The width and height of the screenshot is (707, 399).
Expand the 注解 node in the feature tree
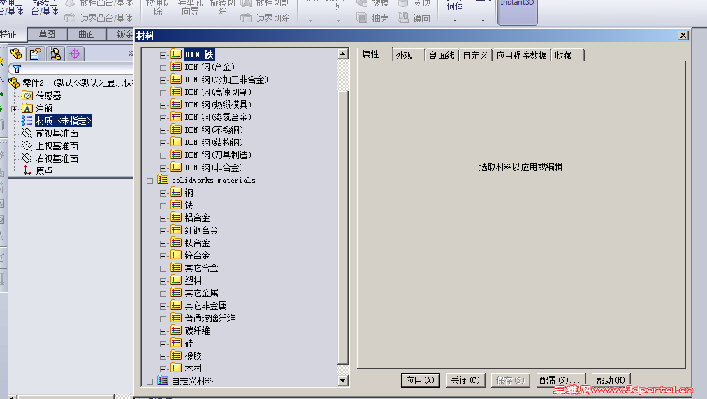[x=15, y=109]
